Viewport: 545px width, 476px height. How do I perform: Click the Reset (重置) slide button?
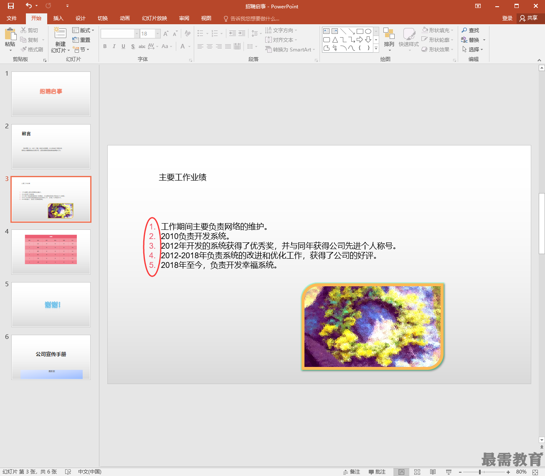(x=81, y=40)
